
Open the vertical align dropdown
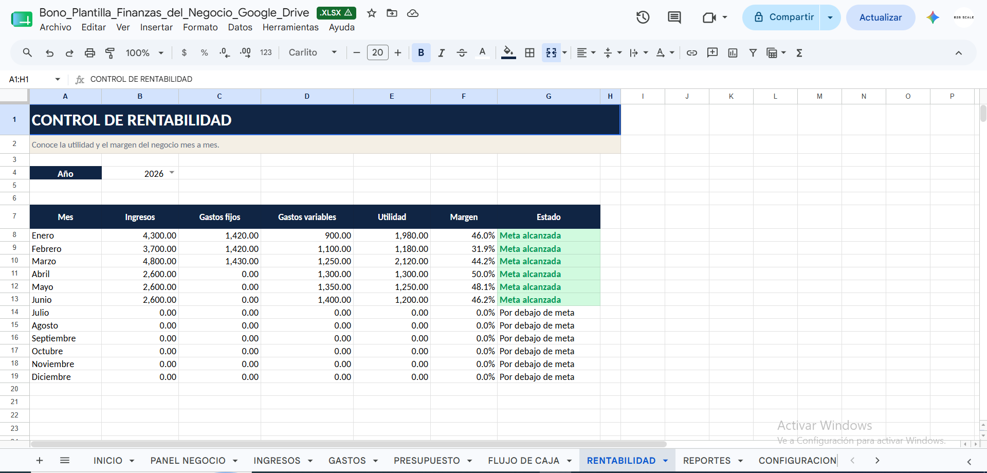click(612, 52)
